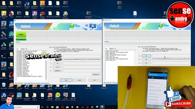Open the EF File Extractor V5.0 shortcut
This screenshot has width=195, height=109.
(66, 97)
